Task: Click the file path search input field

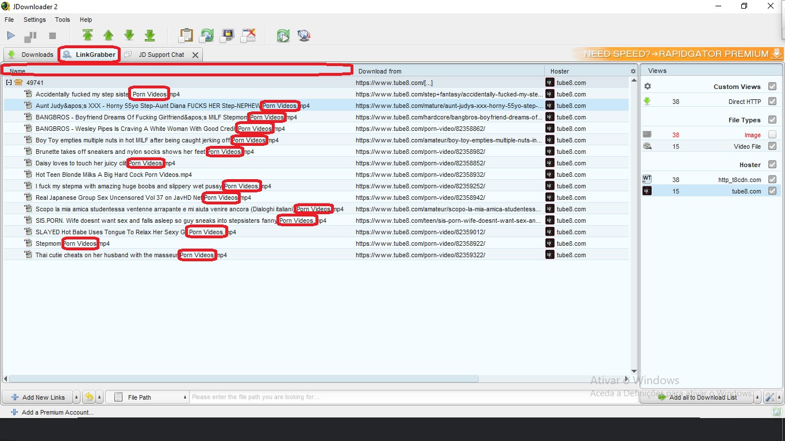Action: pos(414,397)
